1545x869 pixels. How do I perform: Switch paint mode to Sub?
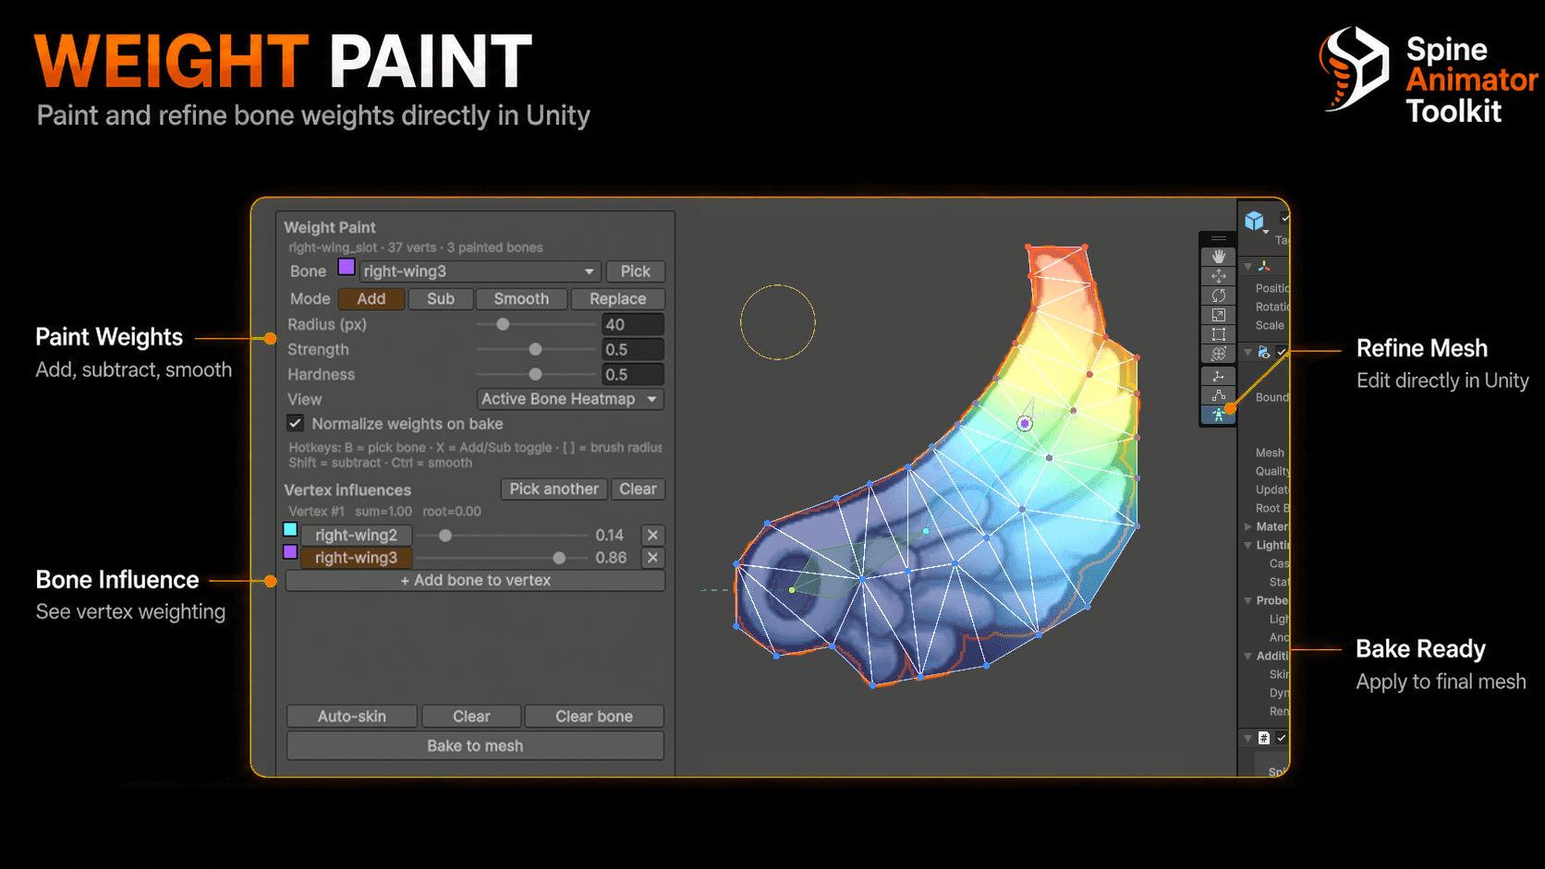[441, 299]
